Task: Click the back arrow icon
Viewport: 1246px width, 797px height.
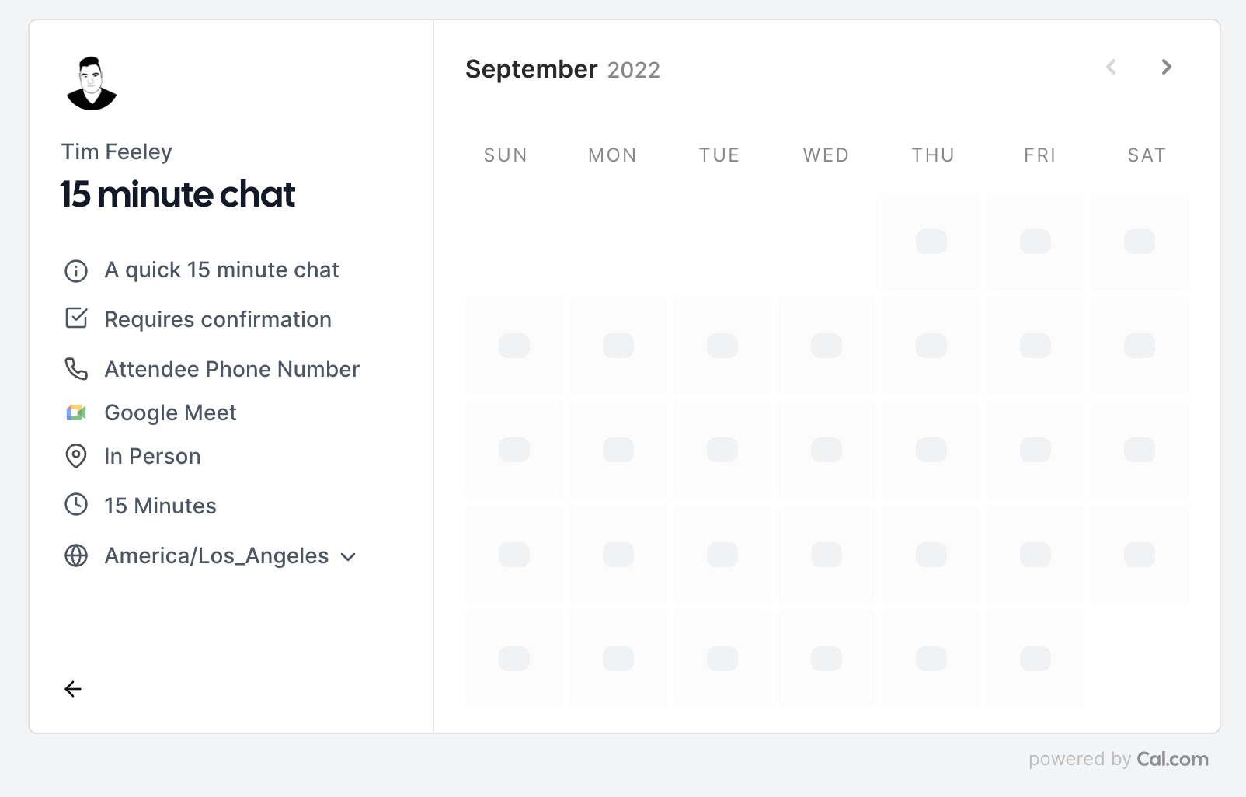Action: [x=73, y=689]
